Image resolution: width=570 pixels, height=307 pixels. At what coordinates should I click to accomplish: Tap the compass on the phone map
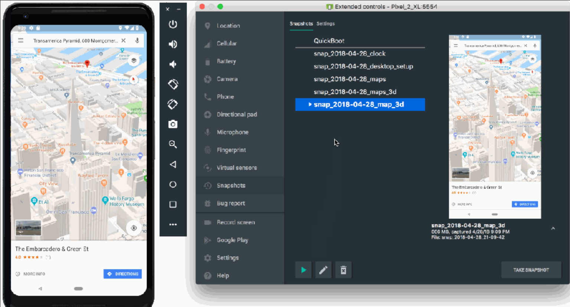(x=134, y=79)
